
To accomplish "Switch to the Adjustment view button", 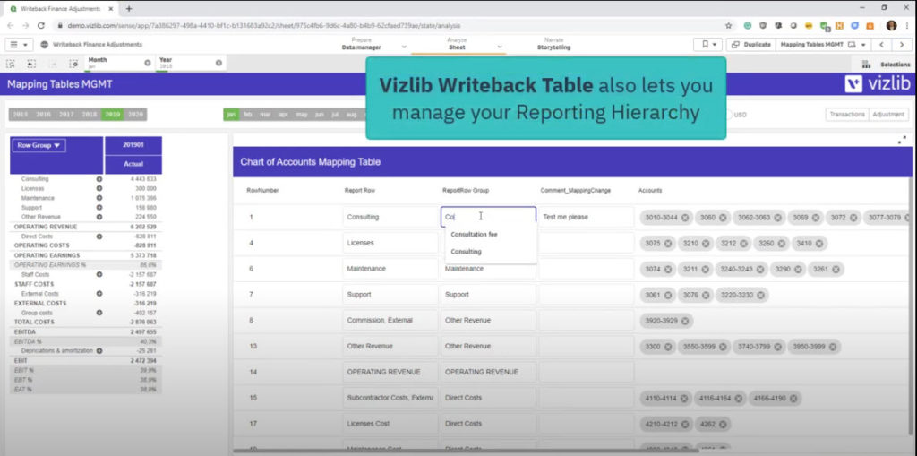I will (x=888, y=114).
